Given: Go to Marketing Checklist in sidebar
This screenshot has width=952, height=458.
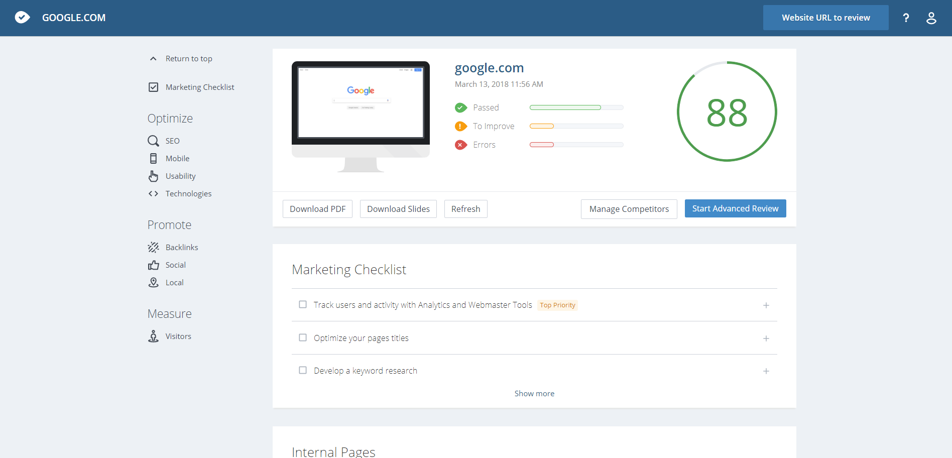Looking at the screenshot, I should pos(199,87).
